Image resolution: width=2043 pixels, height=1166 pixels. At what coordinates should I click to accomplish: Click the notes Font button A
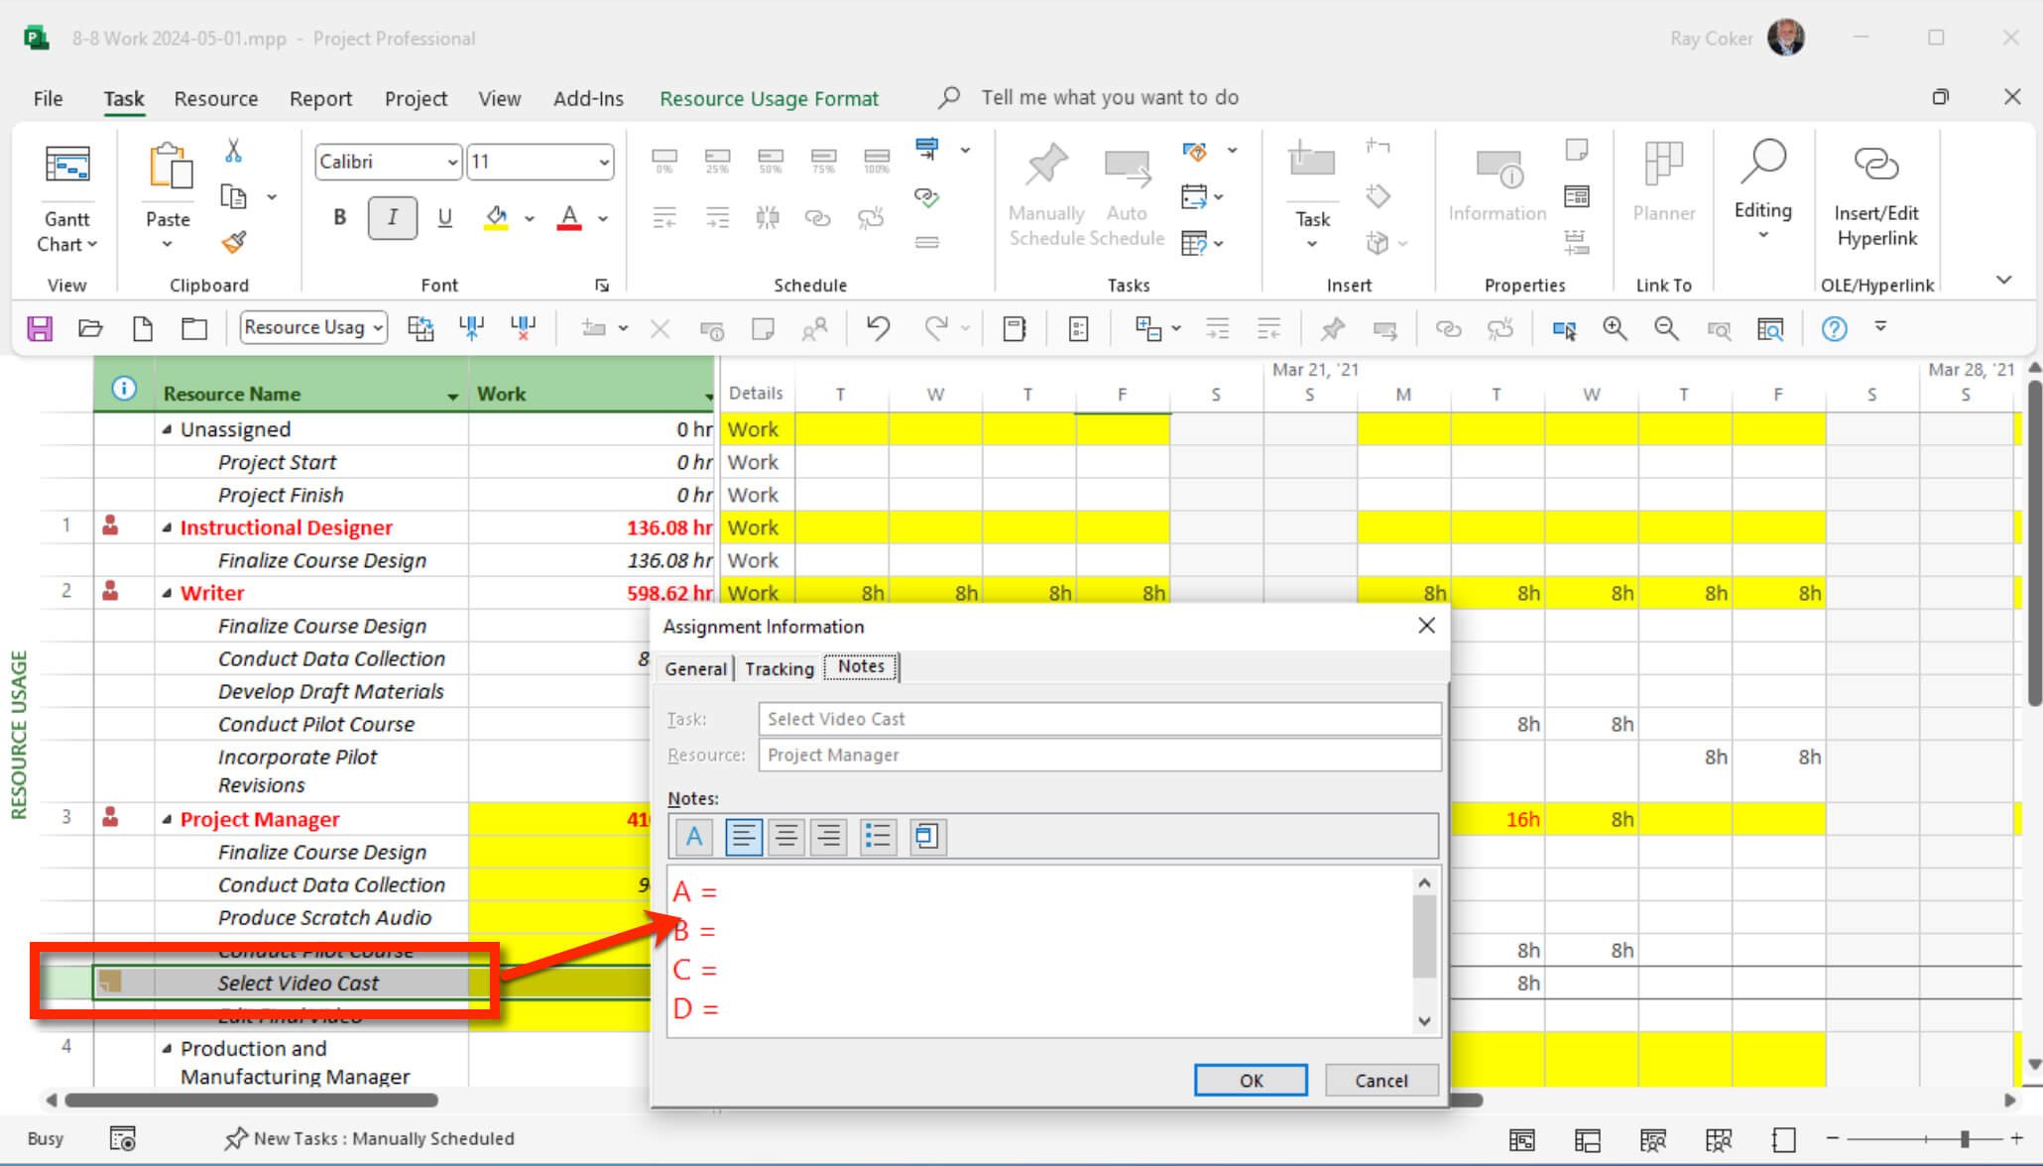694,837
